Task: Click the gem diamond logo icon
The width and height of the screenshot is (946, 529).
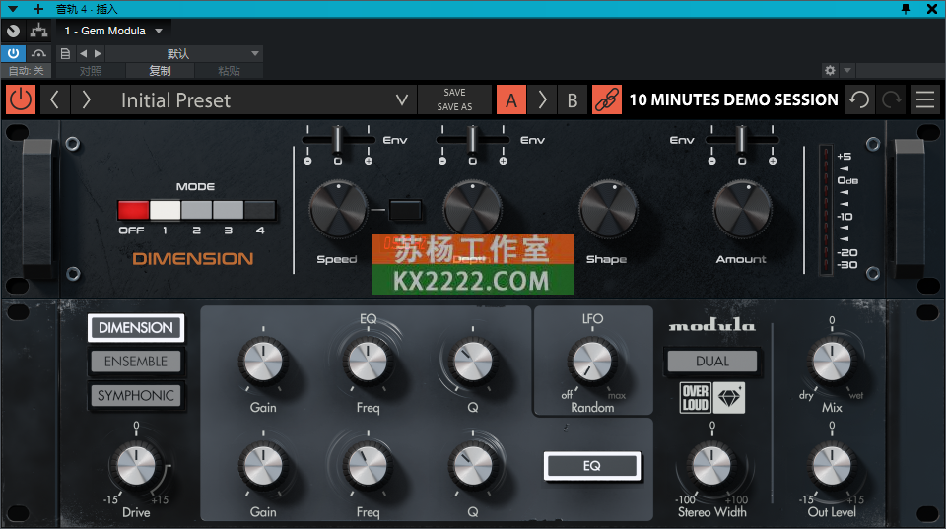Action: tap(729, 398)
